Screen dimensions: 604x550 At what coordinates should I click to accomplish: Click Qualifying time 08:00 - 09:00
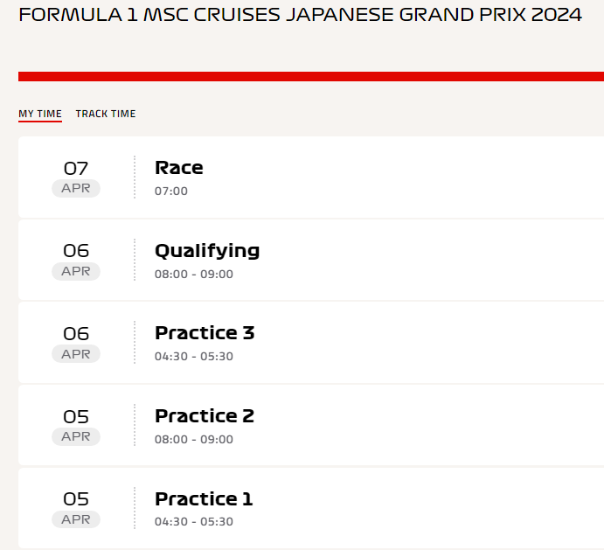pos(194,274)
